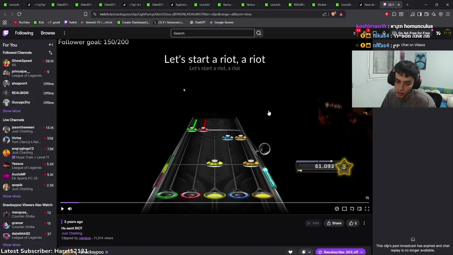Image resolution: width=453 pixels, height=255 pixels.
Task: Sort the Followed Channels list
Action: (50, 52)
